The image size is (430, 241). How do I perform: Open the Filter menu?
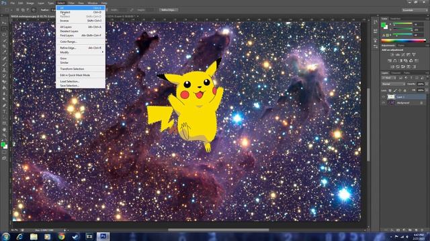(x=71, y=3)
